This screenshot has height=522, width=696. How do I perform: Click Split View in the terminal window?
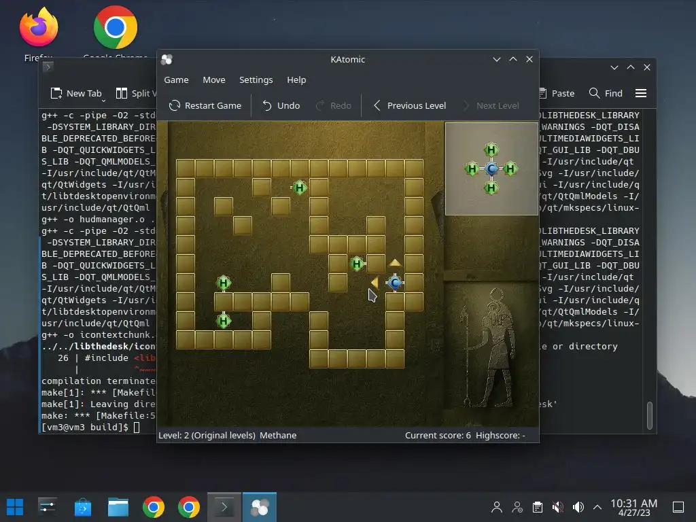coord(136,93)
